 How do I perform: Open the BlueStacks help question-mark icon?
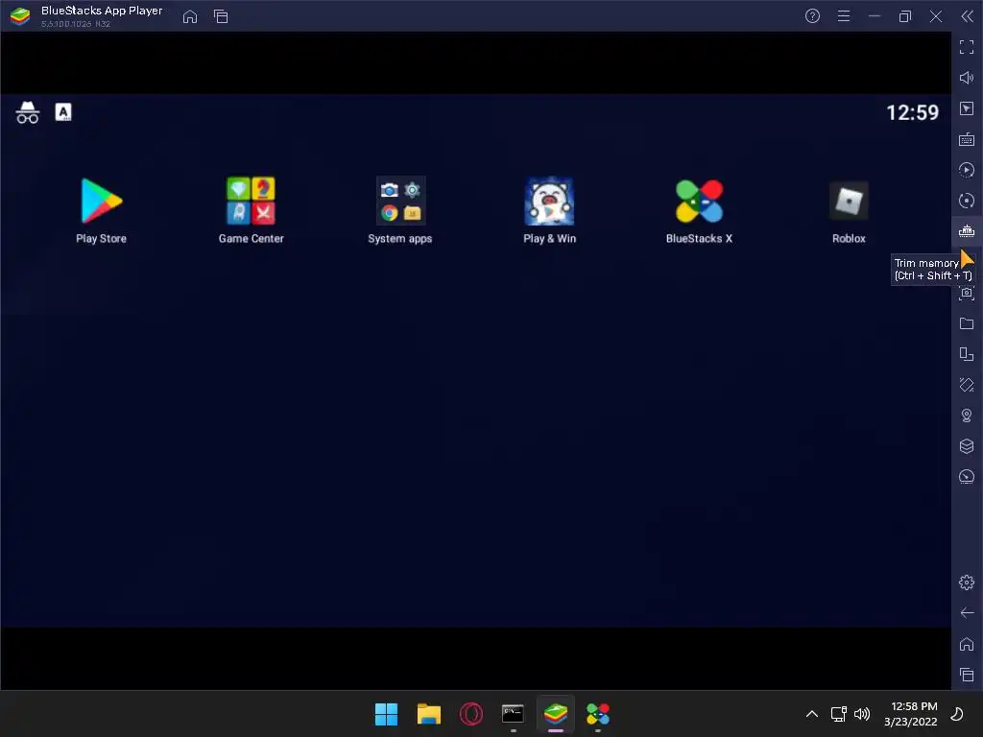click(x=812, y=16)
